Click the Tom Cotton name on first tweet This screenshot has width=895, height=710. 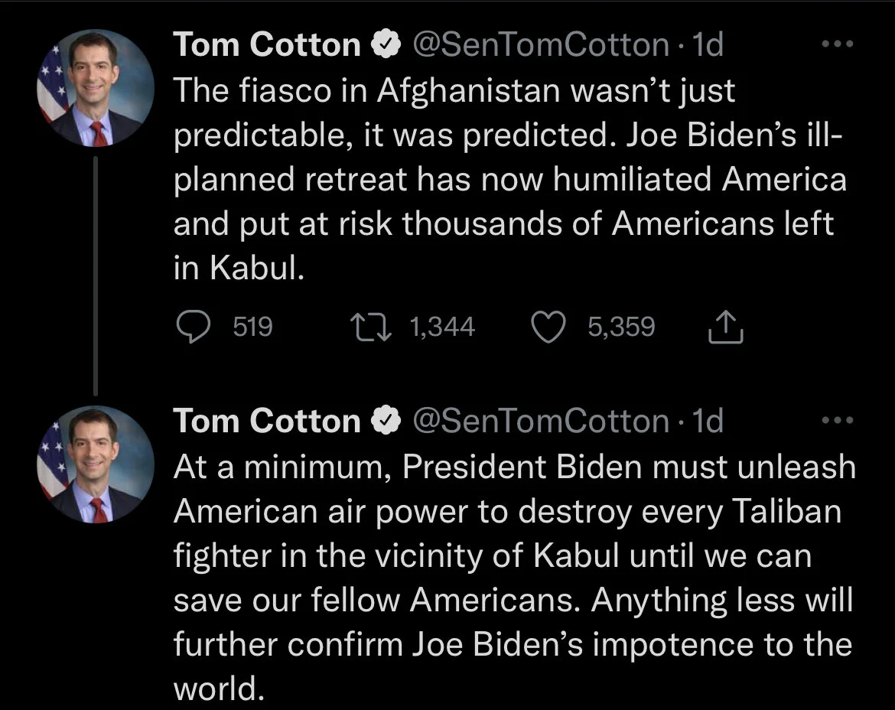[x=267, y=46]
